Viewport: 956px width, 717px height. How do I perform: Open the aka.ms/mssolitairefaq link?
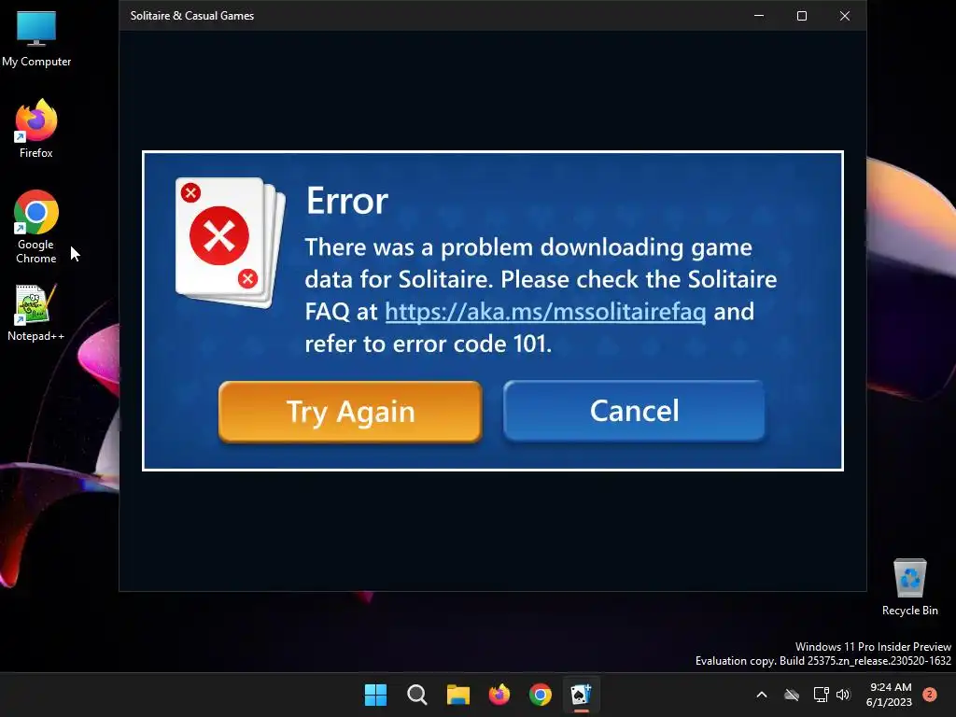(545, 312)
